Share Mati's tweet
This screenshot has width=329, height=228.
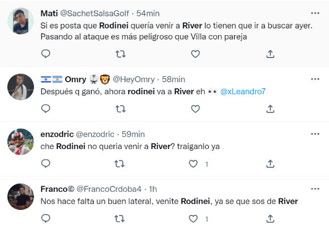coord(270,54)
